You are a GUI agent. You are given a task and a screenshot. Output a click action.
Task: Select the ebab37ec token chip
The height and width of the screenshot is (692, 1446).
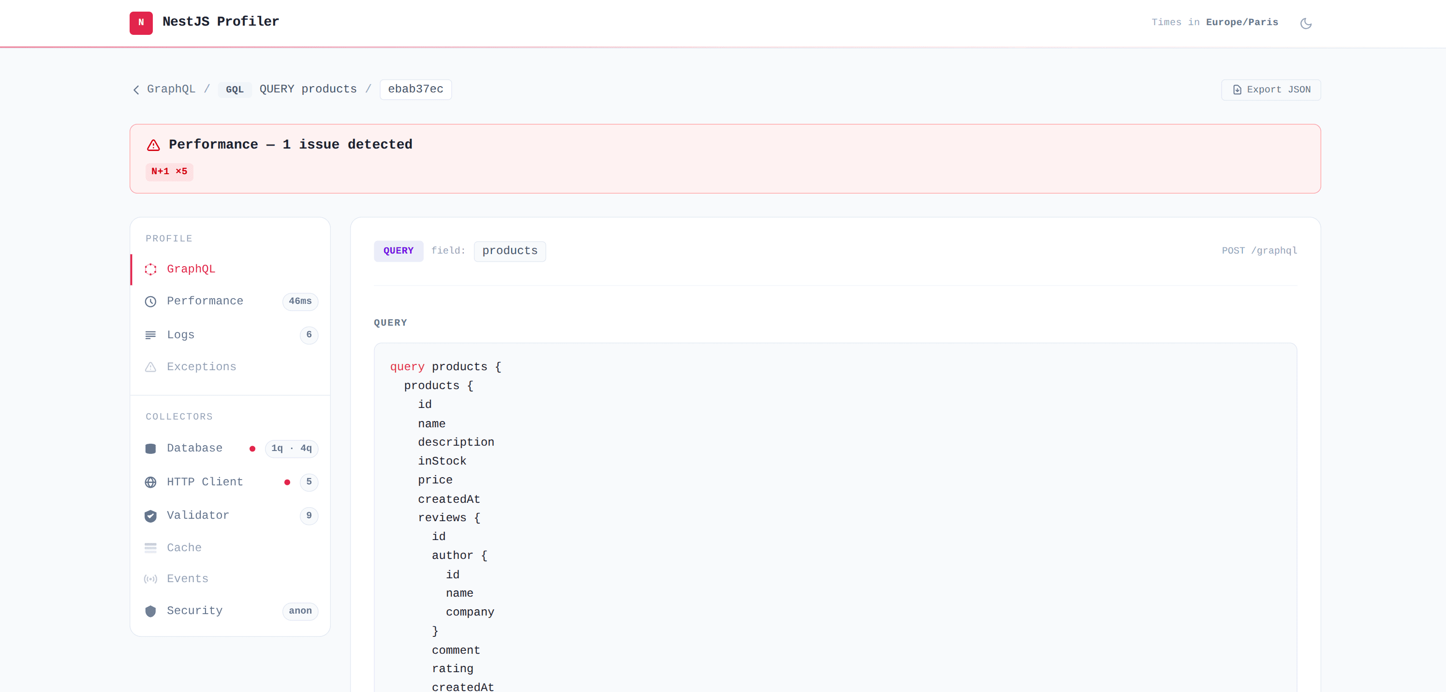[415, 90]
